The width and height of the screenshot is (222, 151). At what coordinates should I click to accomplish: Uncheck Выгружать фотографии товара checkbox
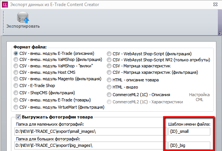(x=18, y=117)
